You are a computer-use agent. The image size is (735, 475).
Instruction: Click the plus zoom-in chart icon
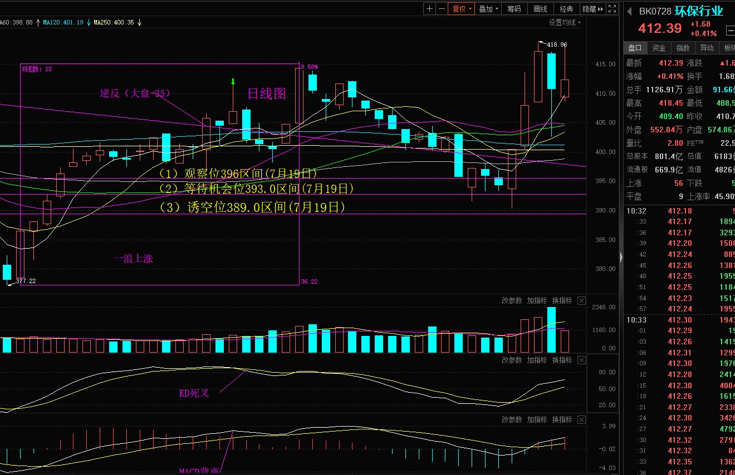pos(429,9)
